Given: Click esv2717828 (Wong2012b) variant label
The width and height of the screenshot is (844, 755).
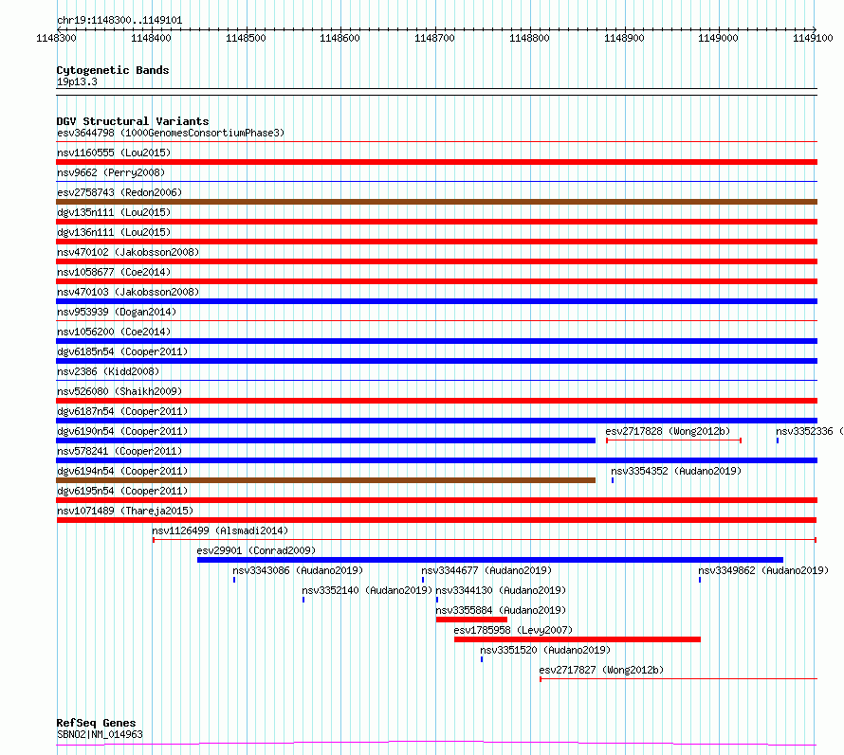Looking at the screenshot, I should [x=668, y=431].
